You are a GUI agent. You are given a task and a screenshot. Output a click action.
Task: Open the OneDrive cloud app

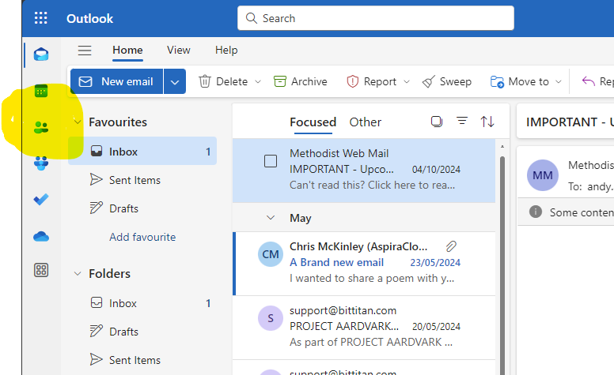41,236
